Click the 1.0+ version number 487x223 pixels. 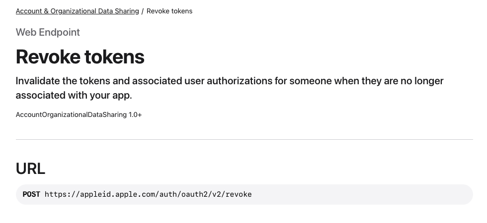[135, 115]
